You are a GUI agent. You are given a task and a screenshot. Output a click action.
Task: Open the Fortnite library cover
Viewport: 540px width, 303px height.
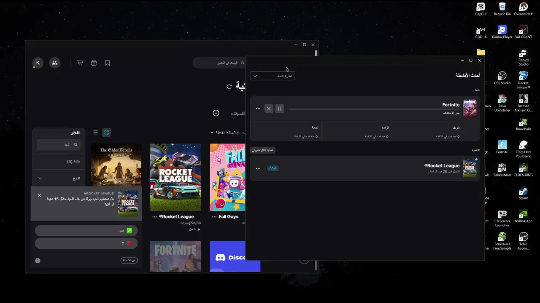point(175,256)
